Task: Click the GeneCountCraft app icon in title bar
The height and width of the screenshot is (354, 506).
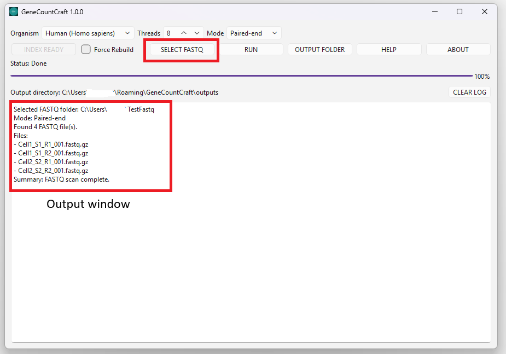Action: [13, 11]
